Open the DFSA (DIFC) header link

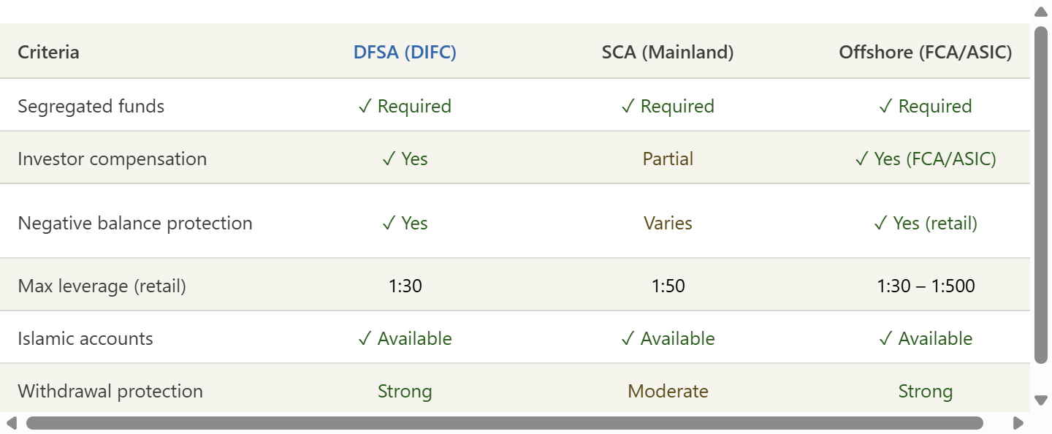(405, 53)
